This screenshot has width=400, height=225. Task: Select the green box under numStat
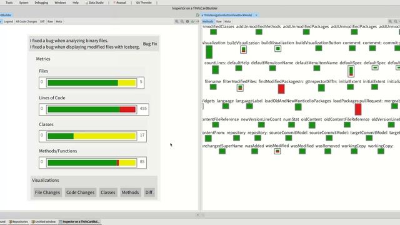point(291,125)
